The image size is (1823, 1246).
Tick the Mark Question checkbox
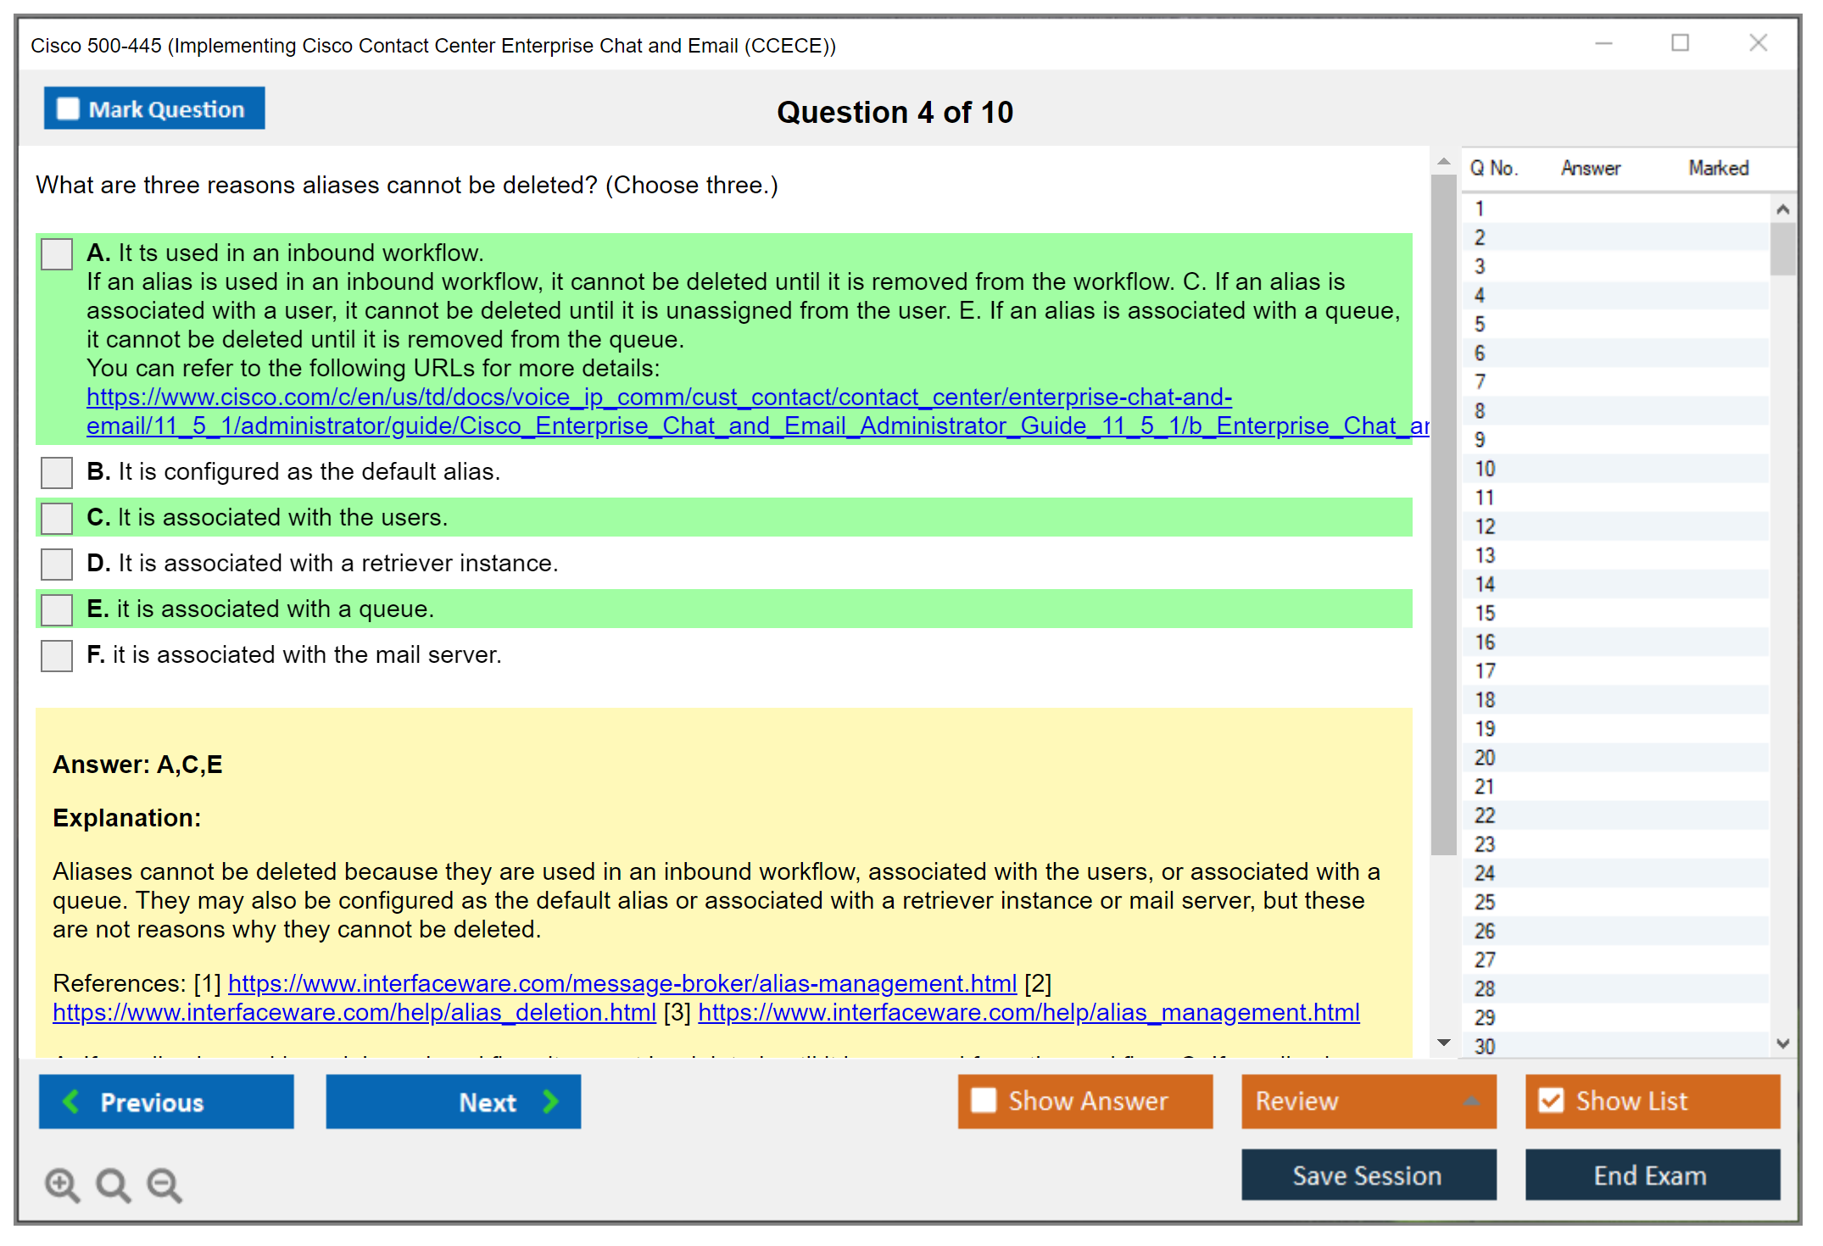point(68,108)
